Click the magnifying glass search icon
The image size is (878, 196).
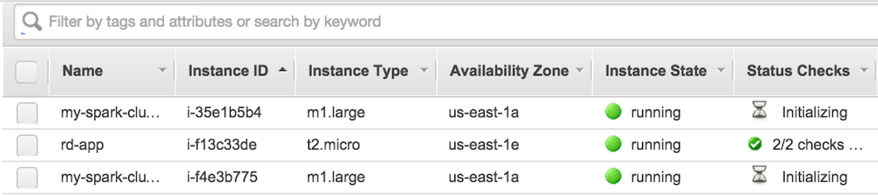point(32,22)
